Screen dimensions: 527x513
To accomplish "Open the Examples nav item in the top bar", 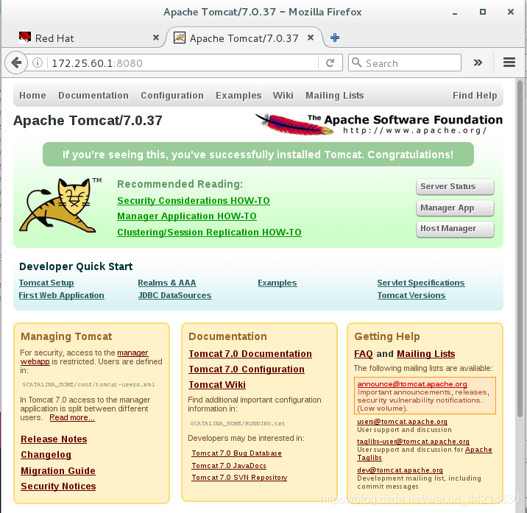I will 238,96.
